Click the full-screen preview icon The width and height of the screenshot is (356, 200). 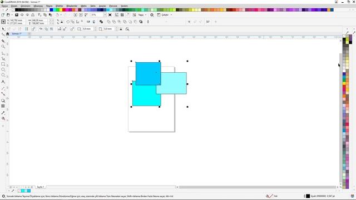tap(110, 15)
